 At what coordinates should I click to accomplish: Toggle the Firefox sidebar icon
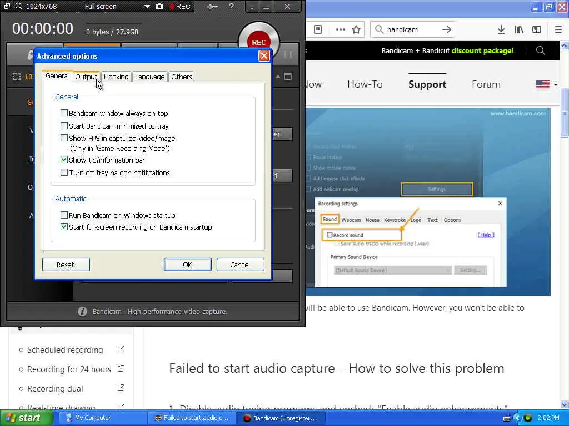(537, 30)
